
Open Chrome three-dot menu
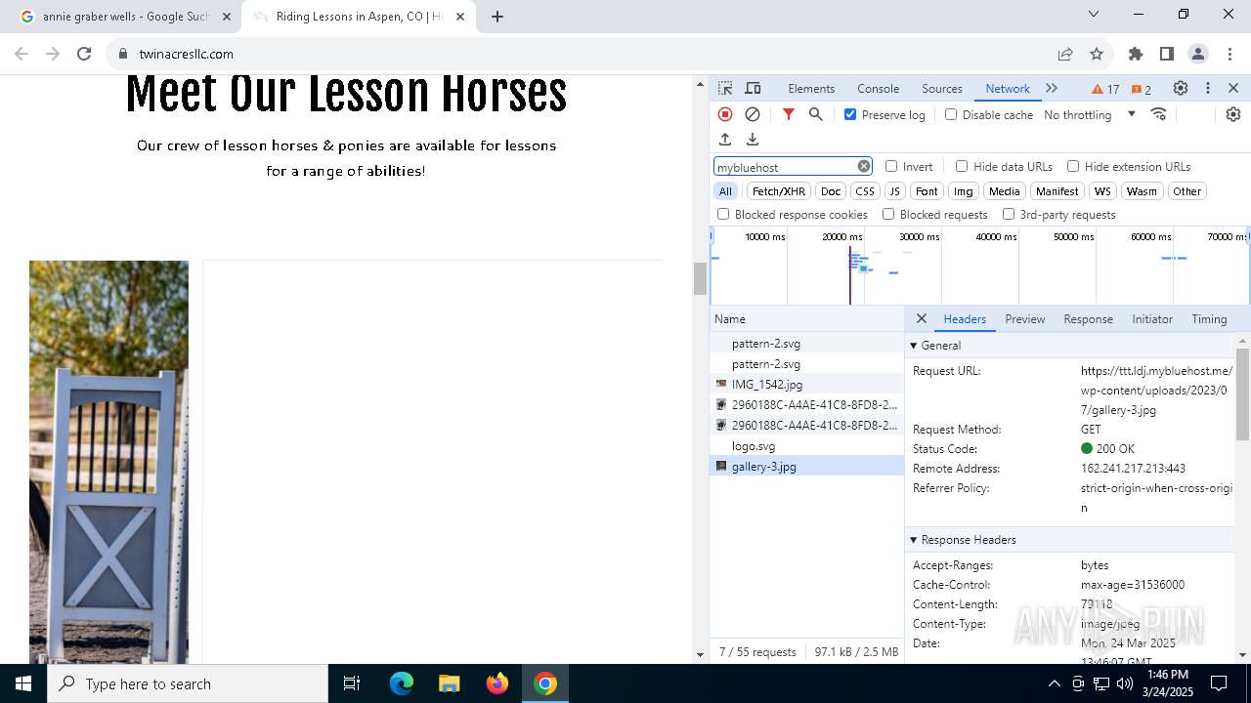(x=1229, y=54)
